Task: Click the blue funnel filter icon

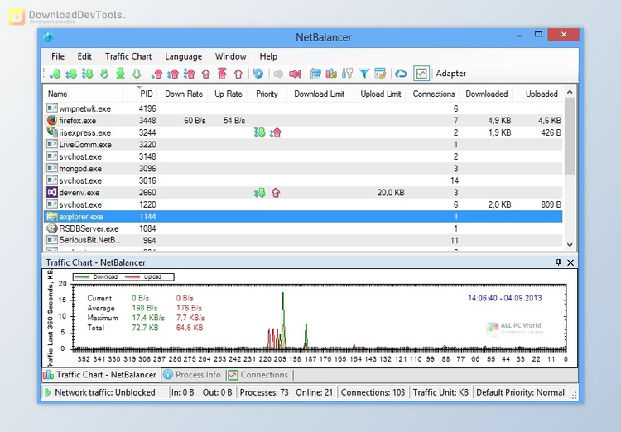Action: coord(363,74)
